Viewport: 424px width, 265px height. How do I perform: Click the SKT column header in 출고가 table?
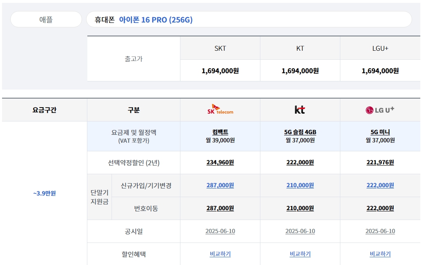(x=220, y=48)
